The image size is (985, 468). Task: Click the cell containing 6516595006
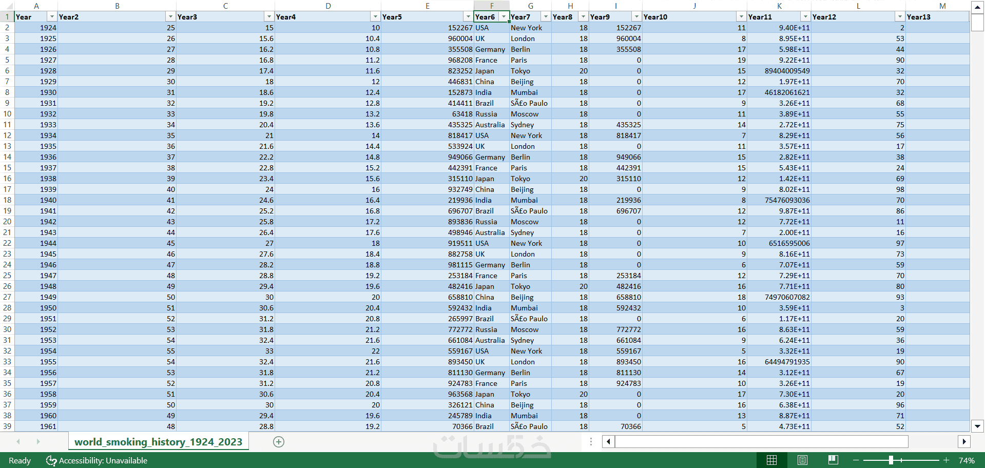click(x=779, y=243)
